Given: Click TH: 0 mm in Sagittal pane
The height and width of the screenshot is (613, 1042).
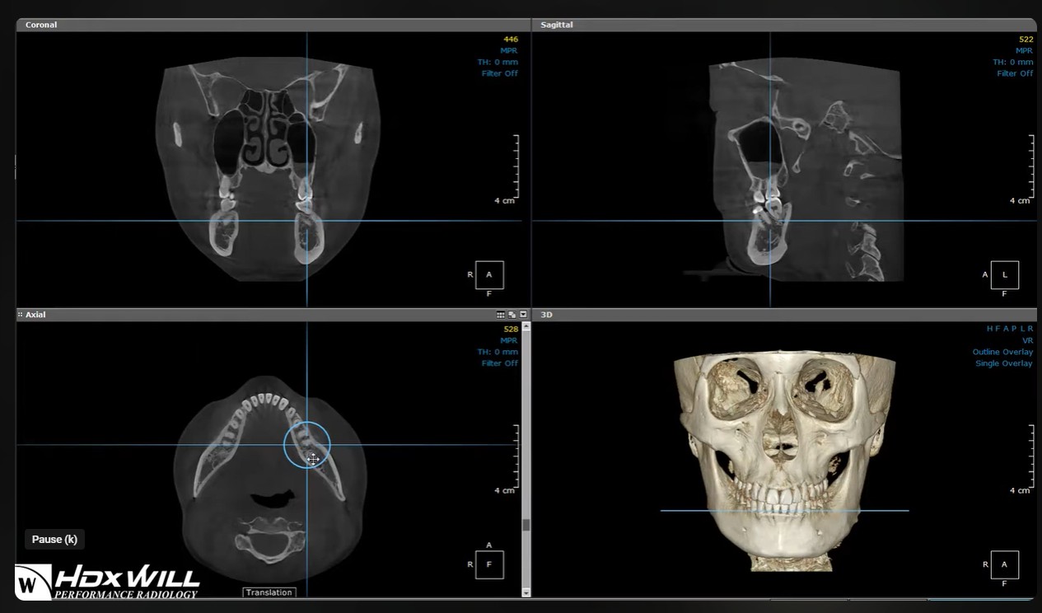Looking at the screenshot, I should tap(1013, 62).
